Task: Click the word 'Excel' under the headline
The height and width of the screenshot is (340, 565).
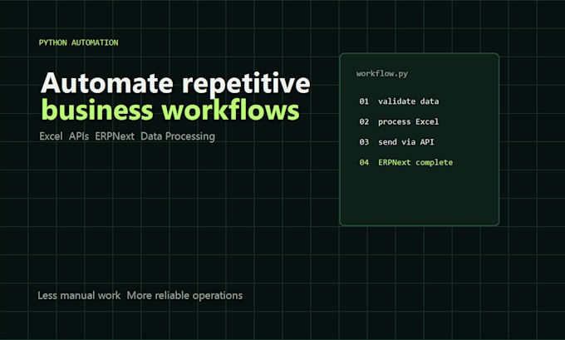Action: [x=51, y=136]
